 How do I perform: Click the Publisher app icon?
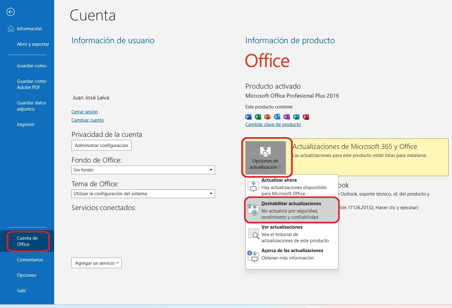(296, 117)
